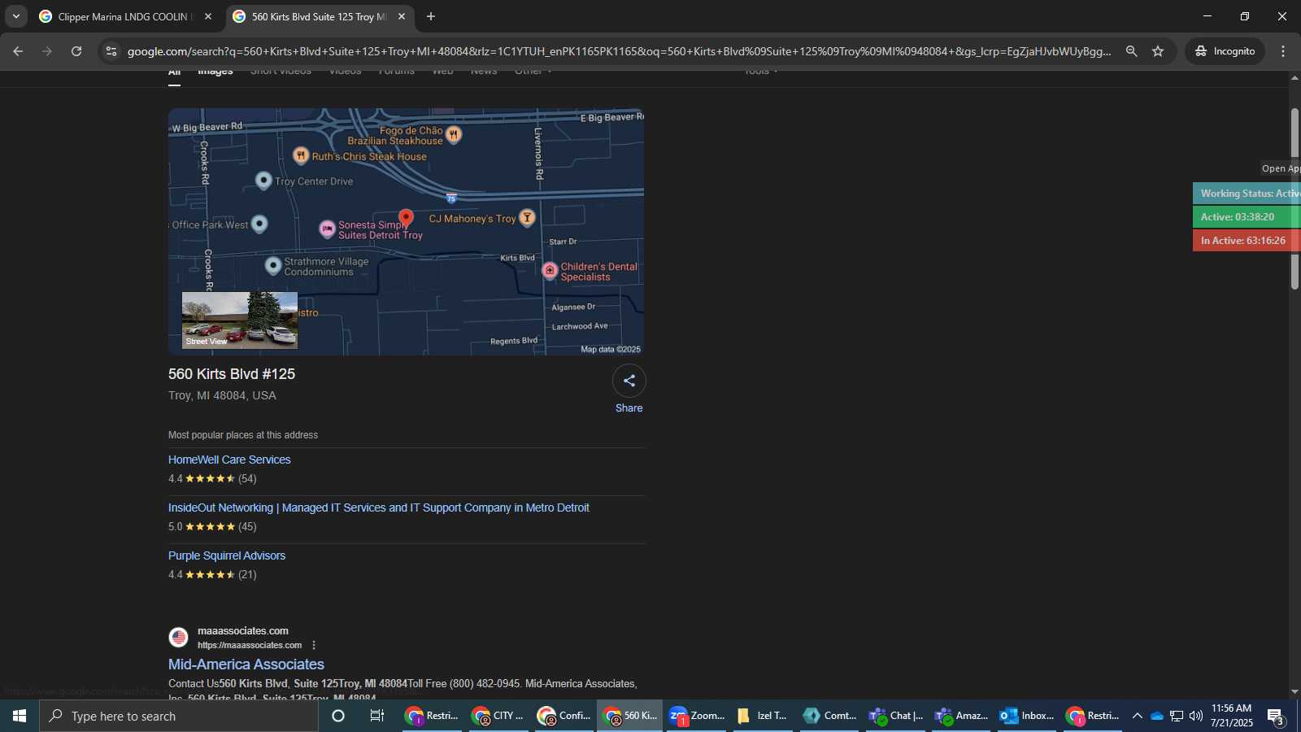
Task: Close the Clipper Marina tab
Action: pyautogui.click(x=208, y=16)
